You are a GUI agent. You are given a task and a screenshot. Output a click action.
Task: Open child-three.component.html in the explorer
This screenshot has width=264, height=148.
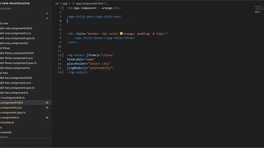pyautogui.click(x=17, y=53)
